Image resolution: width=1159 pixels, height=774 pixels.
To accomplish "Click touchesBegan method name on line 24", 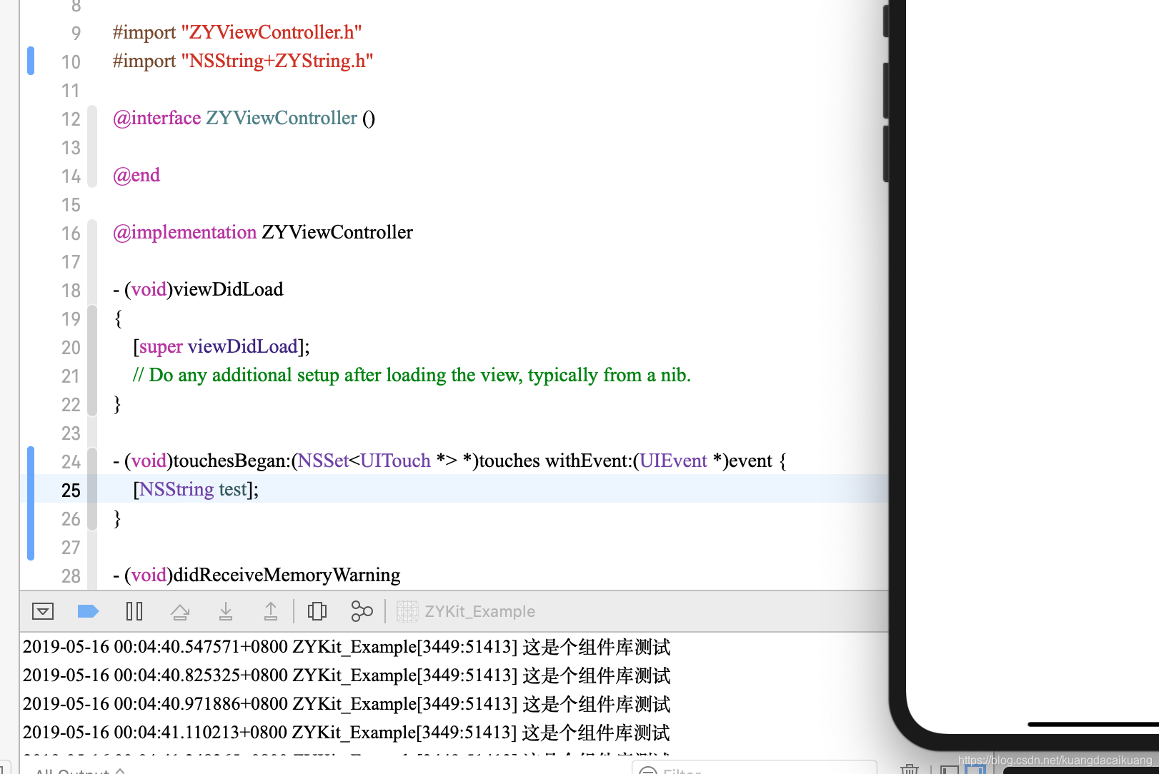I will click(229, 461).
